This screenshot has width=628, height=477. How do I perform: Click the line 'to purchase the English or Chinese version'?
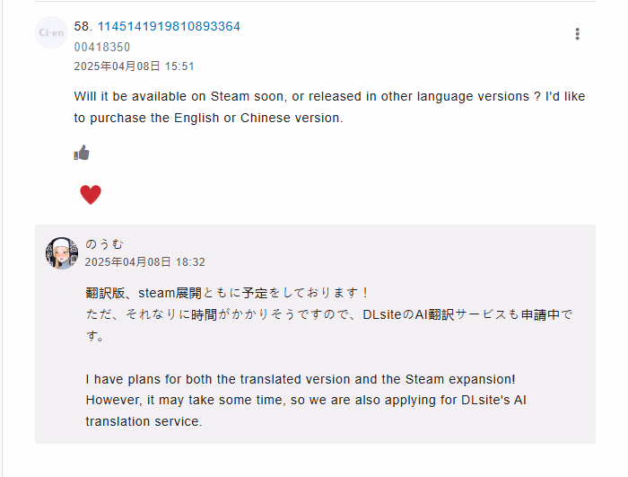click(209, 118)
